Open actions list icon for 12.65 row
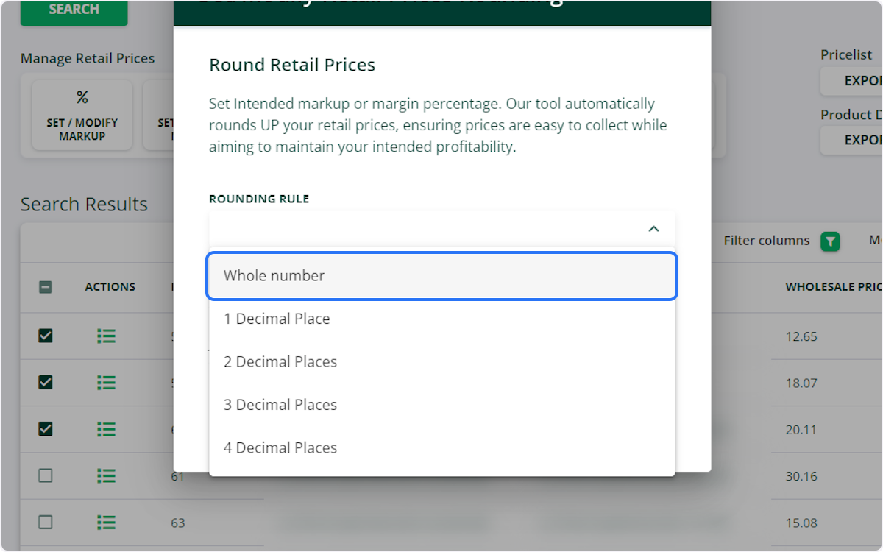883x552 pixels. pos(106,336)
